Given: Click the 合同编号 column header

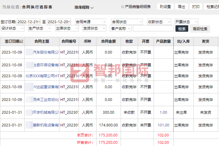Looking at the screenshot, I should tap(69, 41).
